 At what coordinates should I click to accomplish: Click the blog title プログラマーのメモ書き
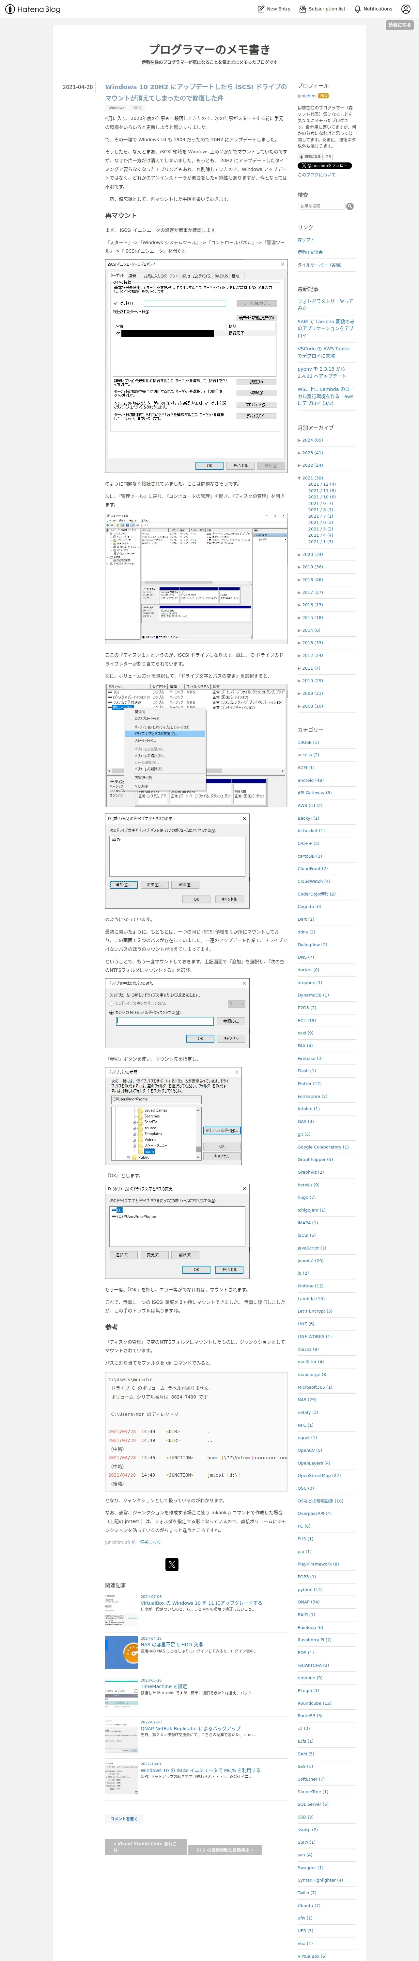pos(209,49)
